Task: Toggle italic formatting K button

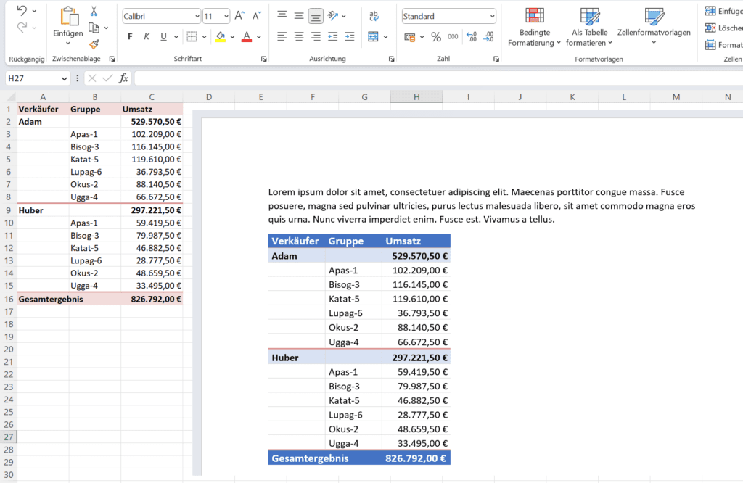Action: coord(147,36)
